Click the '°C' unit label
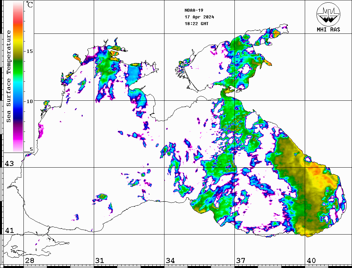Screen dimensions: 352x268 click(x=29, y=4)
